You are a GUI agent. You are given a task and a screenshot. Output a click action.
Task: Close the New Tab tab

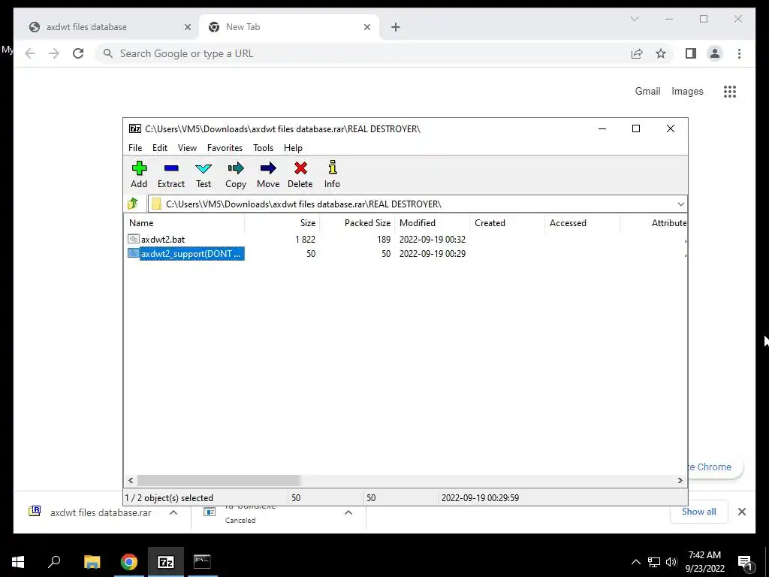click(366, 27)
